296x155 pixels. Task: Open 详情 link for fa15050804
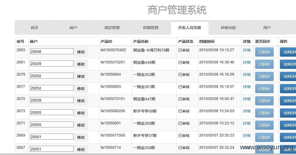[x=247, y=75]
